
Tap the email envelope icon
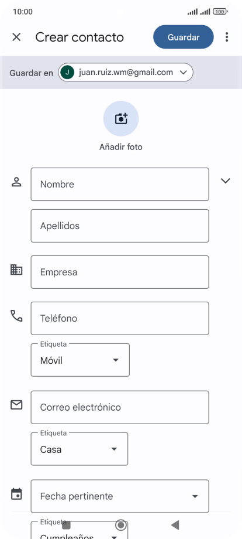(16, 405)
